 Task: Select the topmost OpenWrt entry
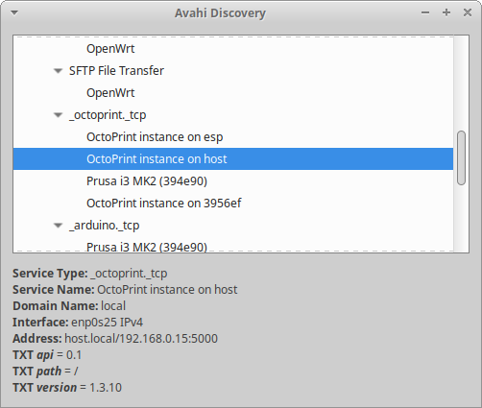pos(233,49)
